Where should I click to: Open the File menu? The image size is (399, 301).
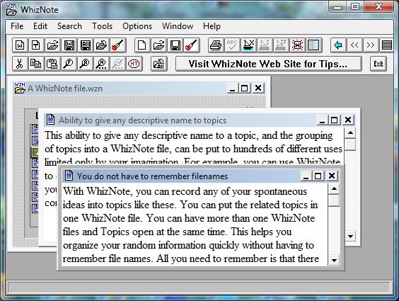[17, 26]
